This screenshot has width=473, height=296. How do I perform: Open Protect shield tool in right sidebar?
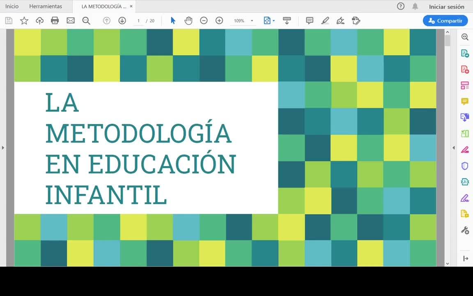465,166
